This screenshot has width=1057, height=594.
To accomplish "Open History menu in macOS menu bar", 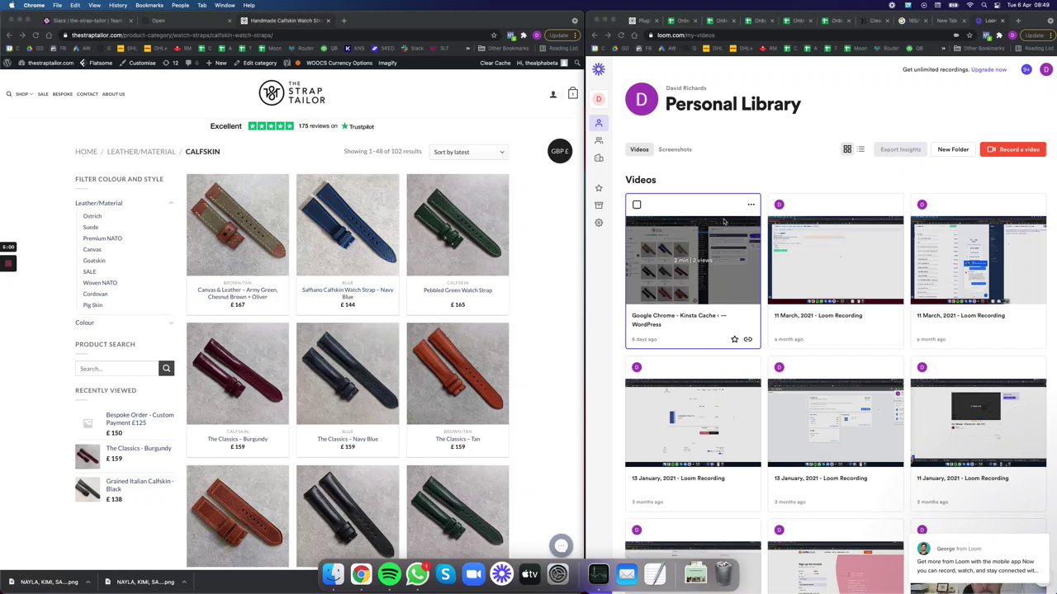I will pyautogui.click(x=118, y=5).
